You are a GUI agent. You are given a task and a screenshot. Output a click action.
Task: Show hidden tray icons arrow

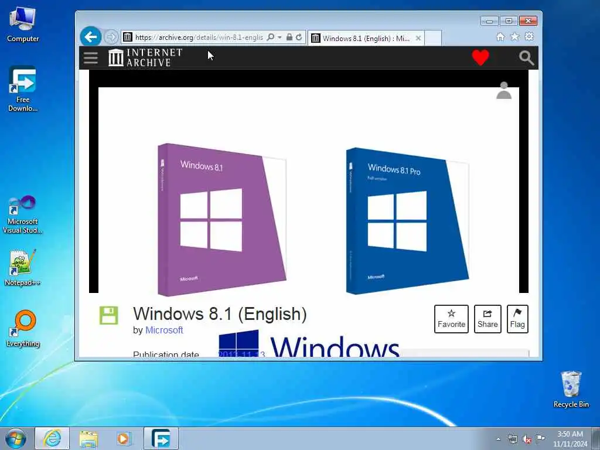coord(498,439)
